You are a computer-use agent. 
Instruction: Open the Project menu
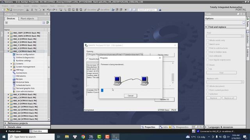[5, 6]
